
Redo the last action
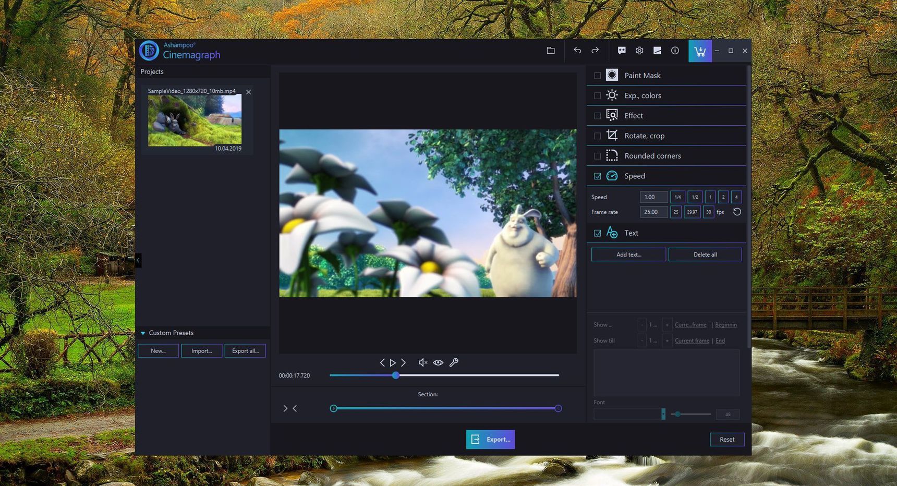(595, 51)
